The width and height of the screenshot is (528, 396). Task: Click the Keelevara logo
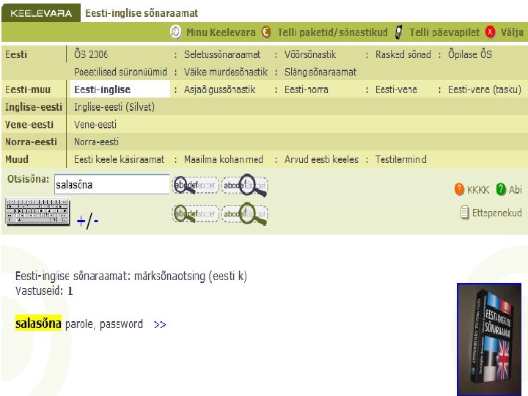pyautogui.click(x=41, y=13)
